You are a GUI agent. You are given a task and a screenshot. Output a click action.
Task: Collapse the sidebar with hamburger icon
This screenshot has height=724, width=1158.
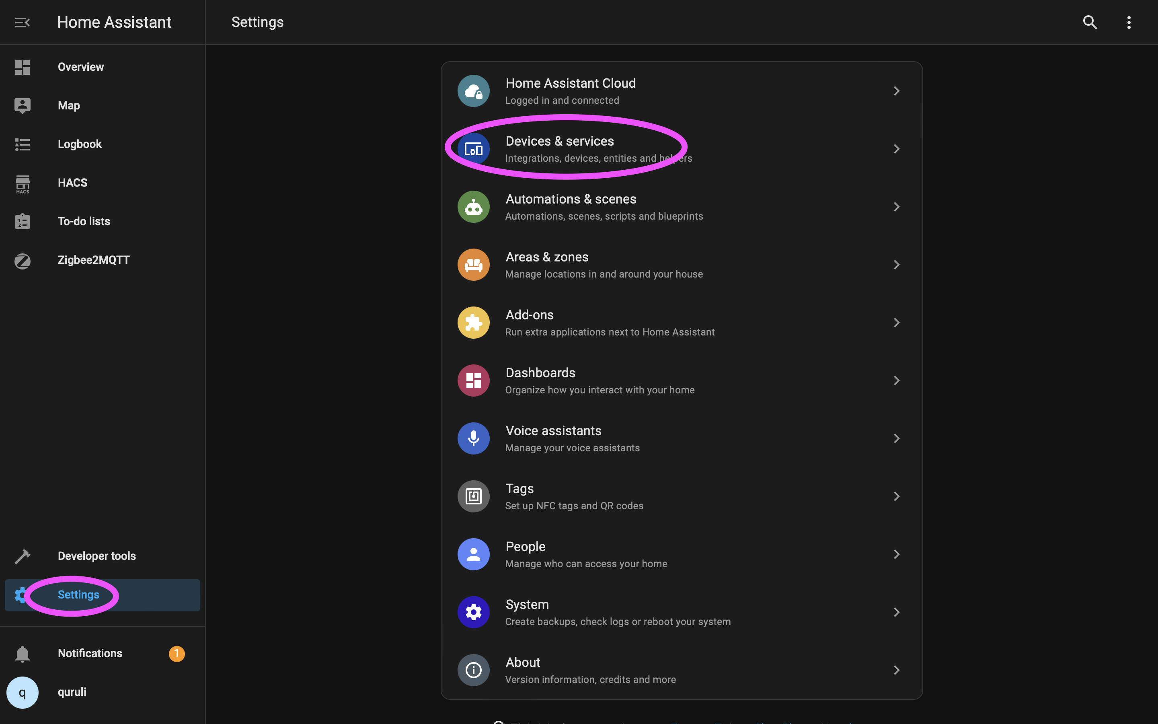pos(22,23)
